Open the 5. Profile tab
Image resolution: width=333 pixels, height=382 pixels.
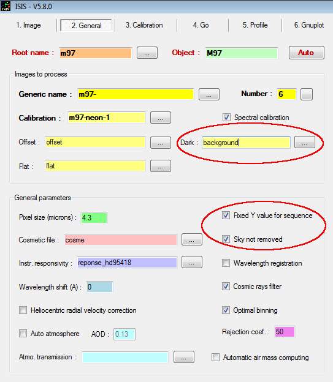pos(255,25)
